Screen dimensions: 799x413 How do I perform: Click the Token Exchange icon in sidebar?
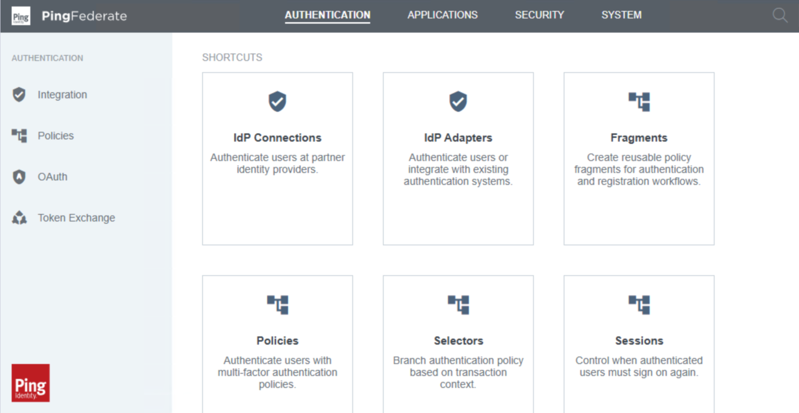click(19, 218)
